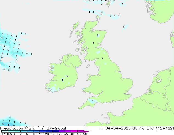
Task: Click the legend value '0.1'
Action: (3, 134)
